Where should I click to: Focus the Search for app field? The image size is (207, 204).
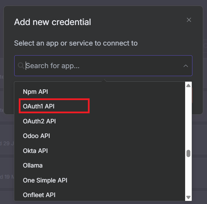[x=103, y=66]
